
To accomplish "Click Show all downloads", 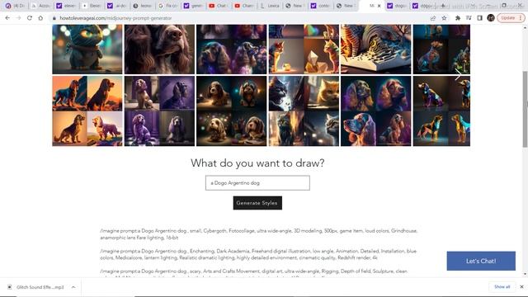I will point(502,286).
